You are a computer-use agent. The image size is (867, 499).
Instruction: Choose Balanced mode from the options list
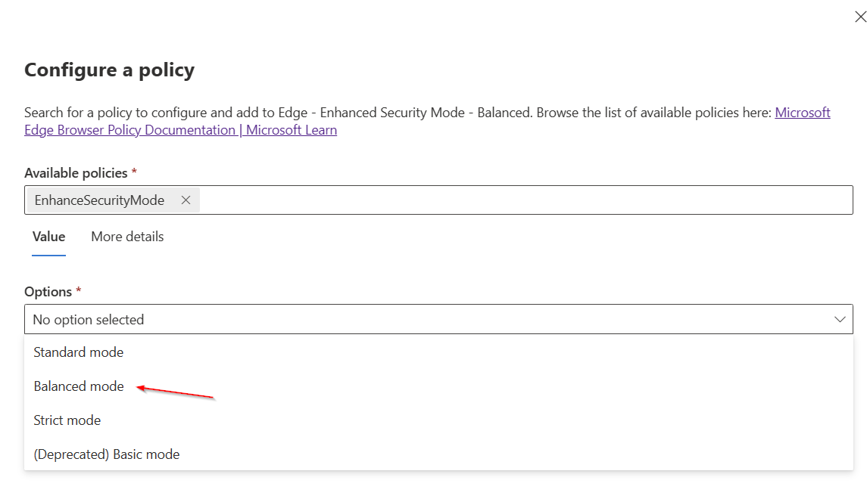[x=79, y=386]
